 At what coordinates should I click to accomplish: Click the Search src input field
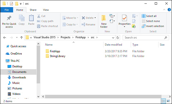[x=144, y=38]
